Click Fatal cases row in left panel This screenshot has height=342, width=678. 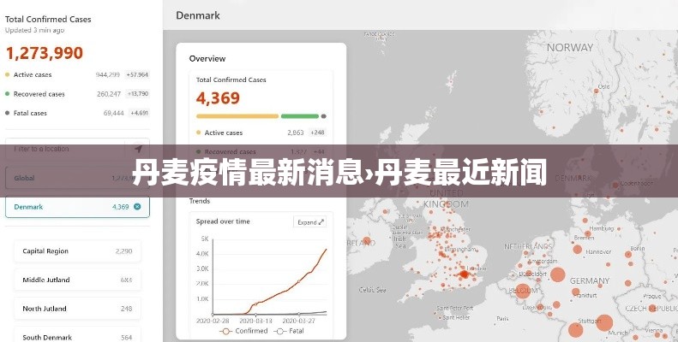77,113
